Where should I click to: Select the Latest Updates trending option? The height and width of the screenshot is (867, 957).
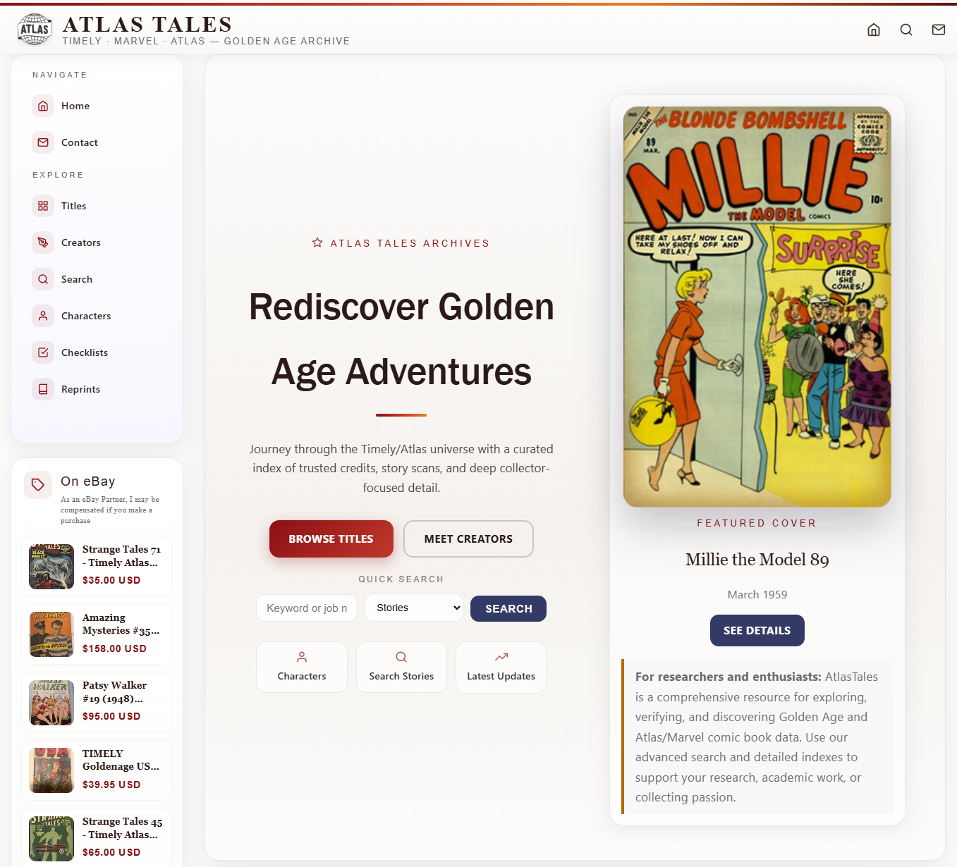(x=501, y=667)
